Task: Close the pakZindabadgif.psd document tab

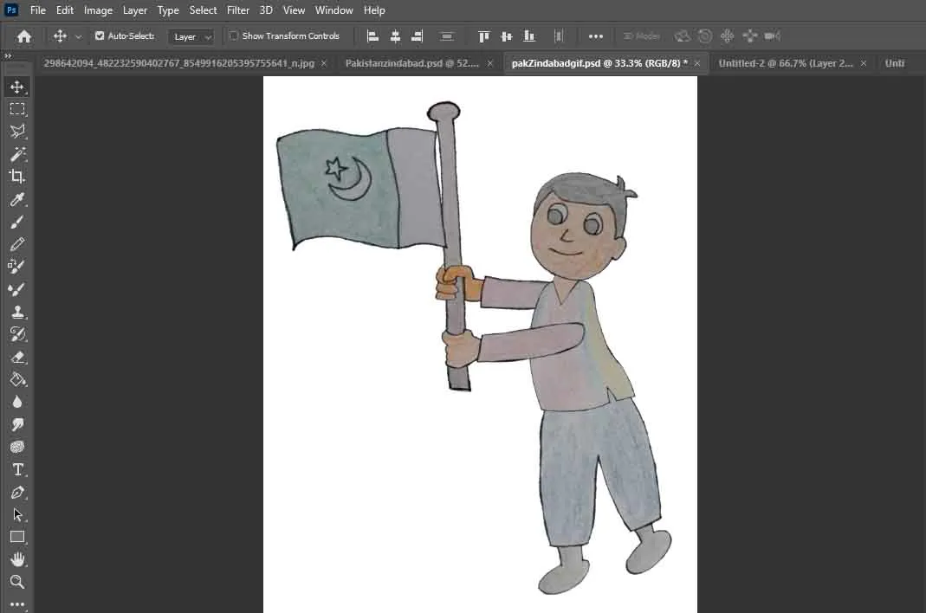Action: pyautogui.click(x=697, y=63)
